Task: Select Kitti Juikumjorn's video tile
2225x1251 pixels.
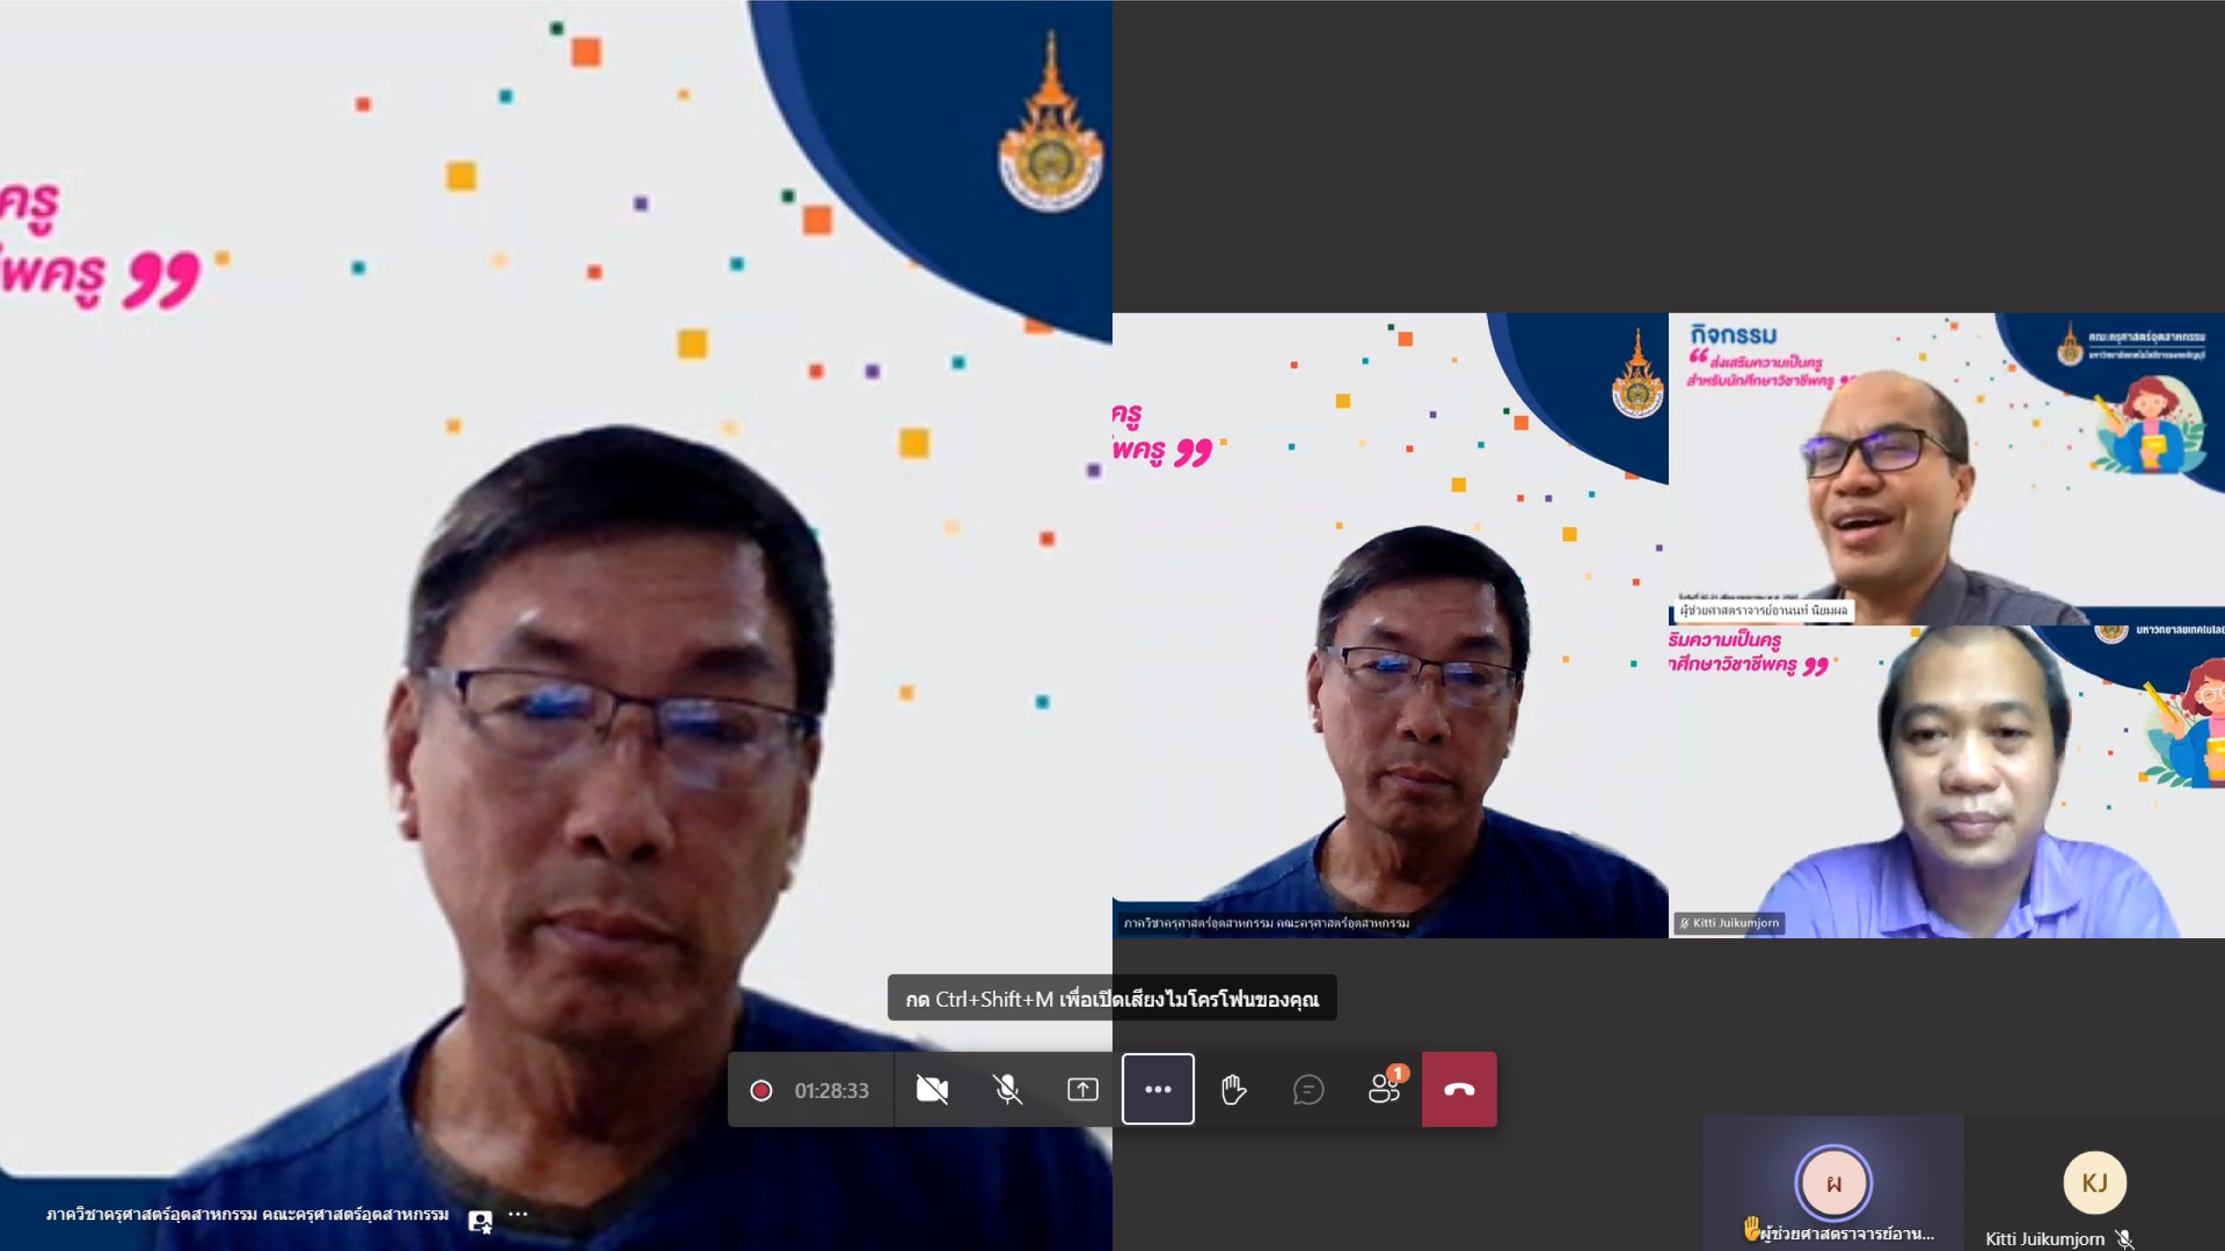Action: (x=1947, y=782)
